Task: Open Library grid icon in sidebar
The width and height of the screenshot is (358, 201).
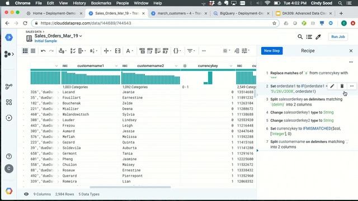Action: (9, 102)
